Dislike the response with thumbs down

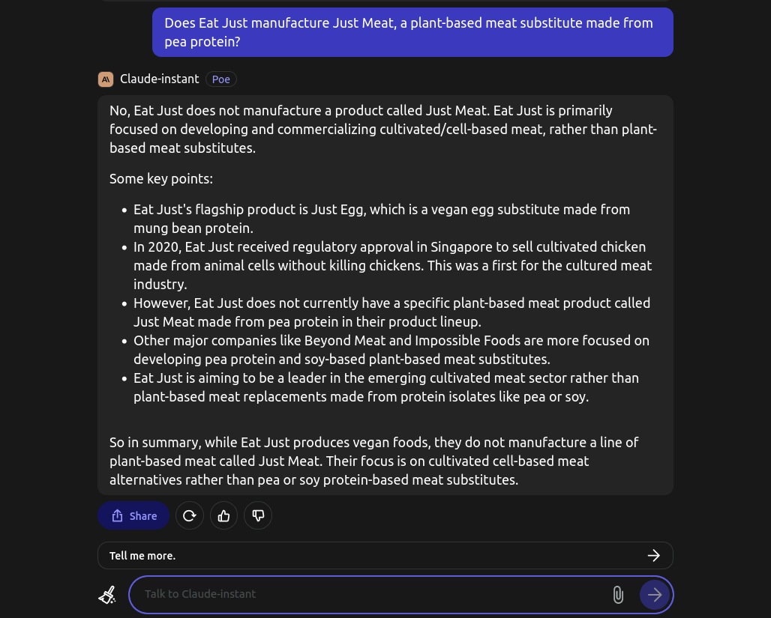(x=258, y=515)
